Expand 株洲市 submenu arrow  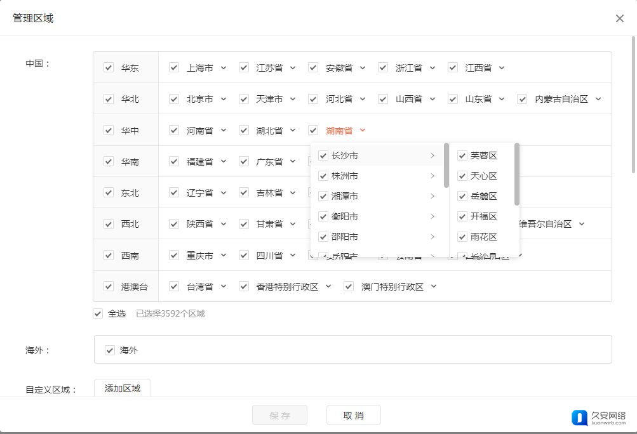(x=432, y=176)
